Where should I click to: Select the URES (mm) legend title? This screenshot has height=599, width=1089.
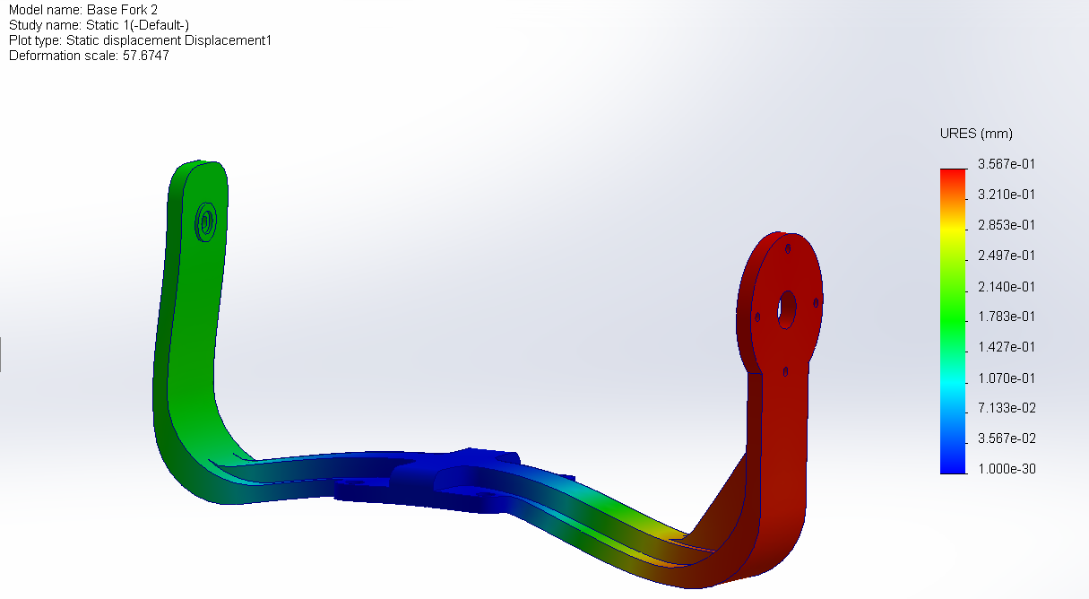click(x=976, y=135)
